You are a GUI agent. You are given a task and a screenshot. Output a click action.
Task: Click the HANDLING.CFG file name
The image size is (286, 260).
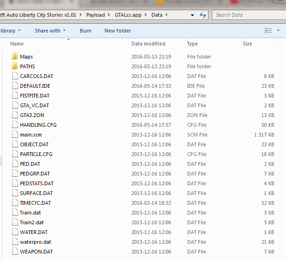pyautogui.click(x=38, y=125)
